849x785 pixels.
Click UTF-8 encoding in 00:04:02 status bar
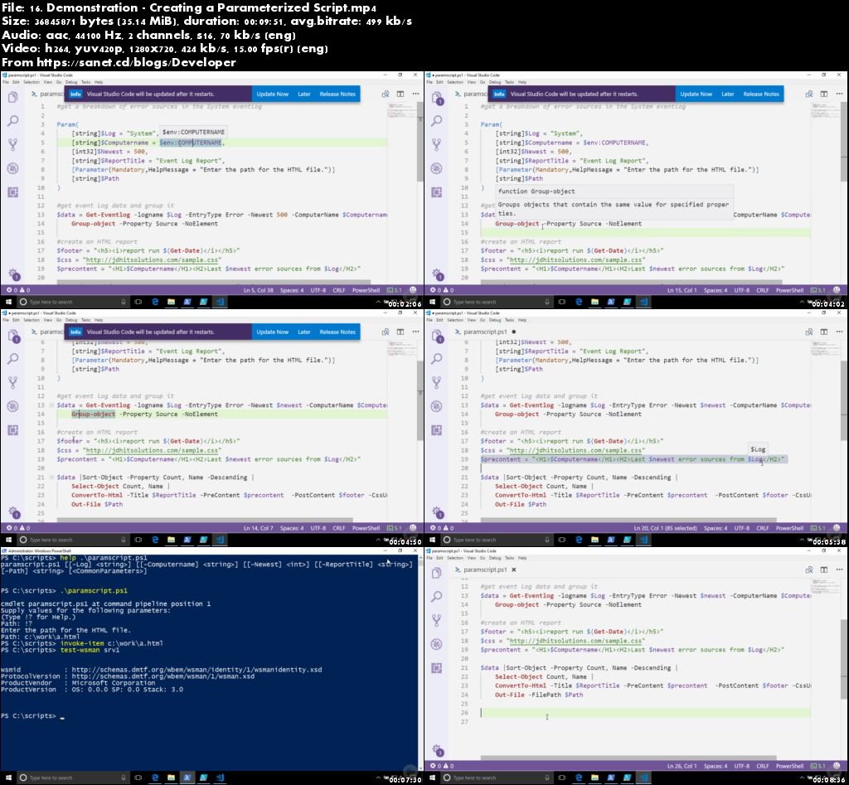click(742, 290)
